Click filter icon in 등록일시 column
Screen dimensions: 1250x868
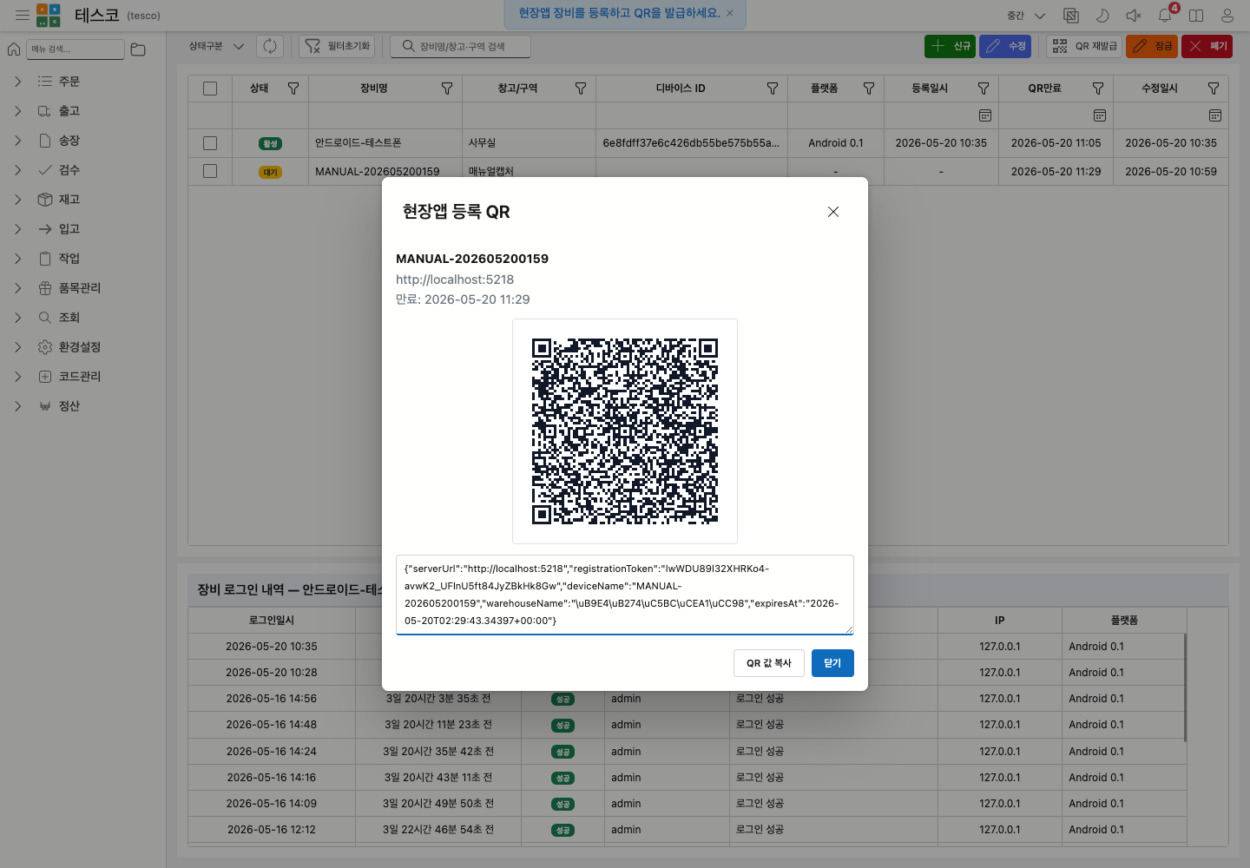click(x=984, y=89)
